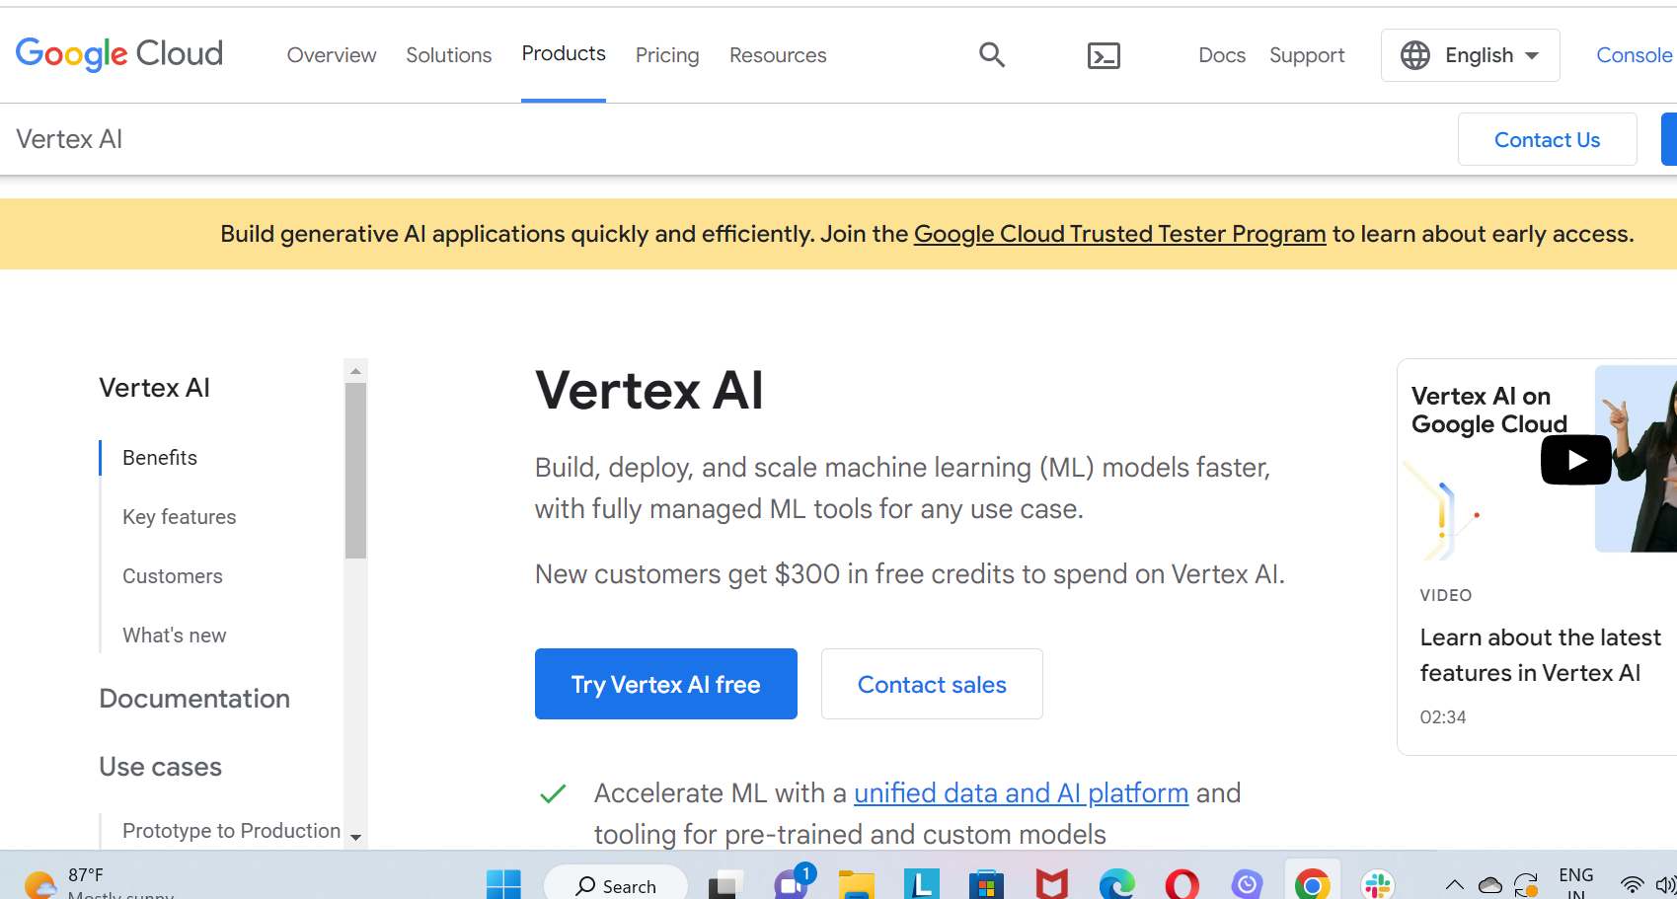Viewport: 1677px width, 899px height.
Task: Click the sidebar scroll up arrow
Action: 355,371
